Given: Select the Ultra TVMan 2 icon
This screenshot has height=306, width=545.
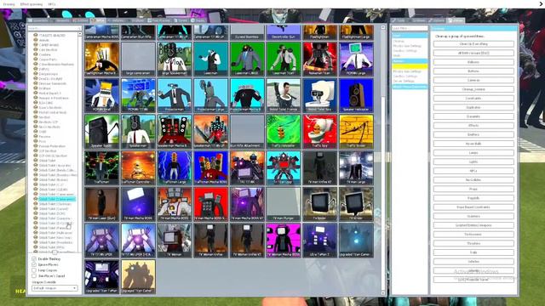Looking at the screenshot, I should (x=320, y=240).
